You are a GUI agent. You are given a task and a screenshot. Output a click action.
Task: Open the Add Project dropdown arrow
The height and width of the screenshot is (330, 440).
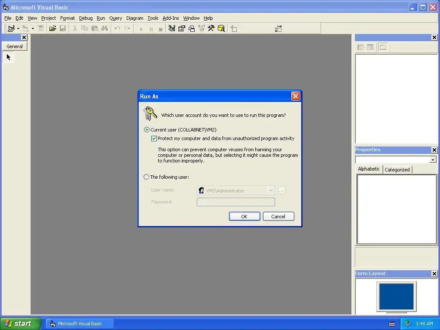18,28
